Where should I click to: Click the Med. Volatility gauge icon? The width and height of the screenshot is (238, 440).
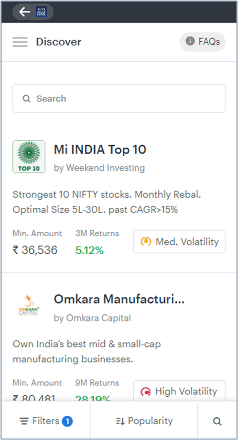coord(146,241)
